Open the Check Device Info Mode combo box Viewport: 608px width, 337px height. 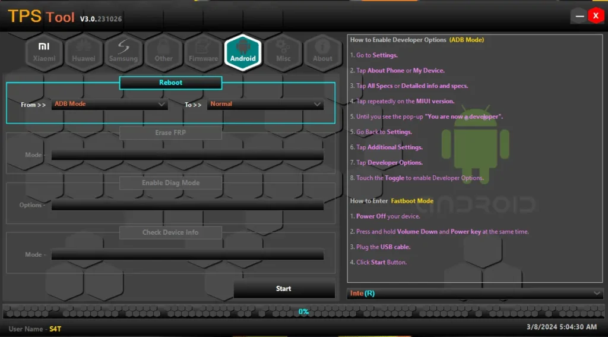188,255
